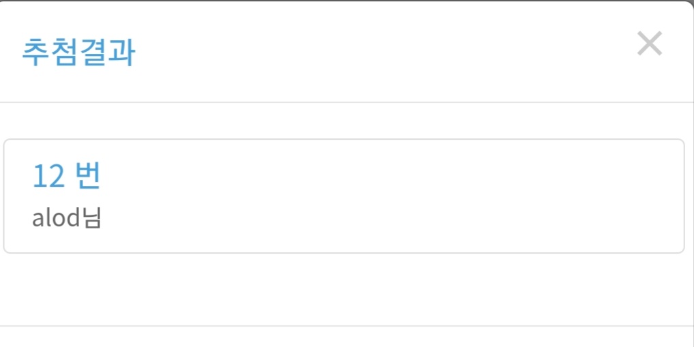Viewport: 694px width, 347px height.
Task: Tap the blue 12 번 heading
Action: [66, 176]
